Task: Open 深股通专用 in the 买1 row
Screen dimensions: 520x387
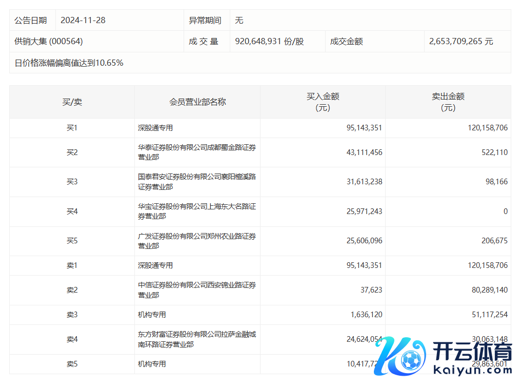Action: point(155,128)
